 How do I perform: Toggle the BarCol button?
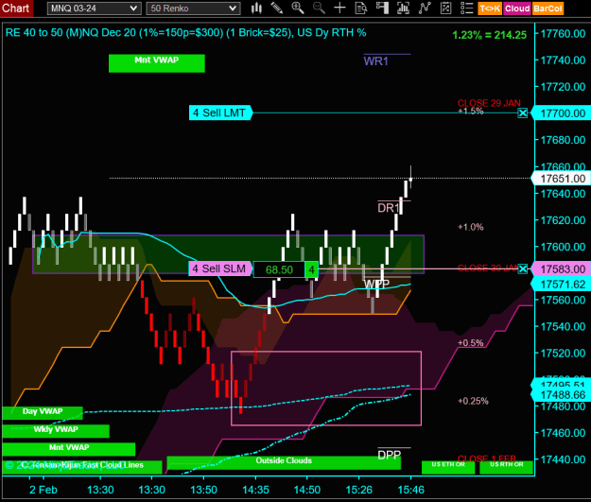click(x=548, y=9)
